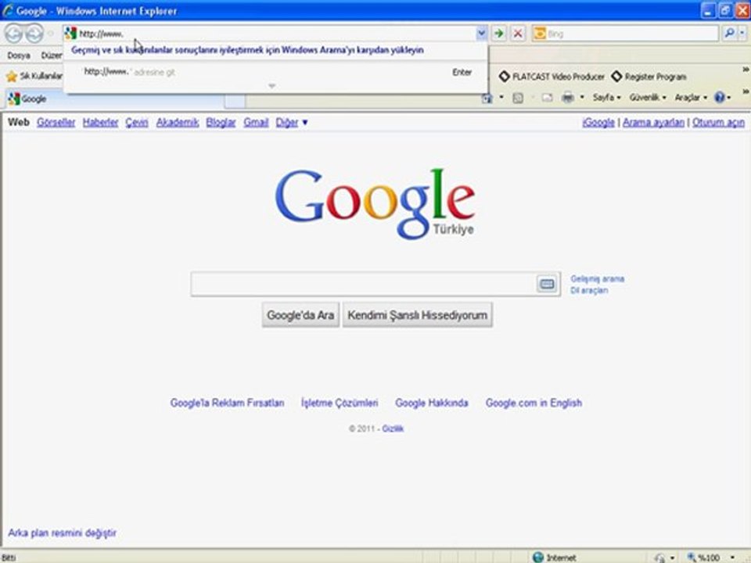Open the on-screen keyboard icon

pyautogui.click(x=547, y=284)
